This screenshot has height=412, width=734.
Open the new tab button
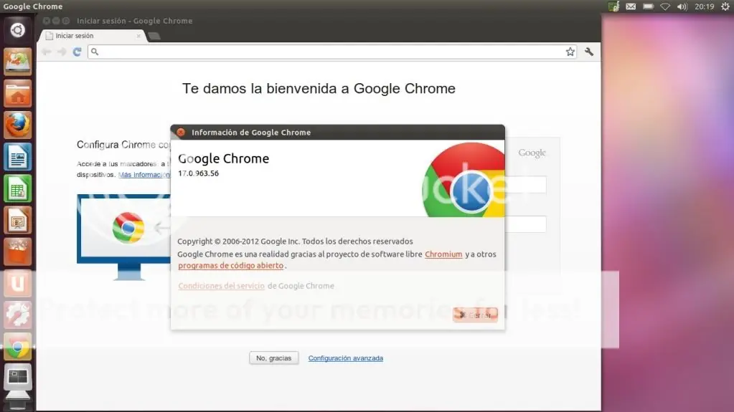tap(154, 36)
